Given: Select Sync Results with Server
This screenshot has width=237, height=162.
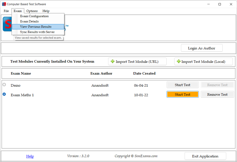Looking at the screenshot, I should coord(37,32).
